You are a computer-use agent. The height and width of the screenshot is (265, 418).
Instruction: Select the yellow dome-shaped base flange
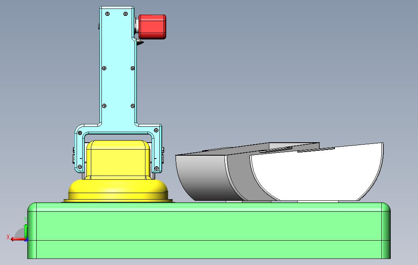[x=118, y=191]
